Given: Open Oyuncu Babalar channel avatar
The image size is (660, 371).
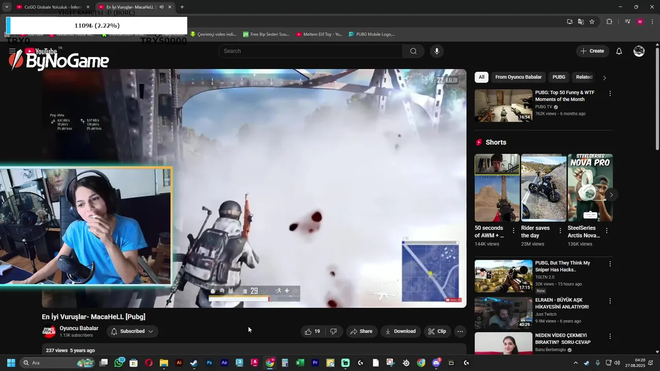Looking at the screenshot, I should tap(49, 331).
